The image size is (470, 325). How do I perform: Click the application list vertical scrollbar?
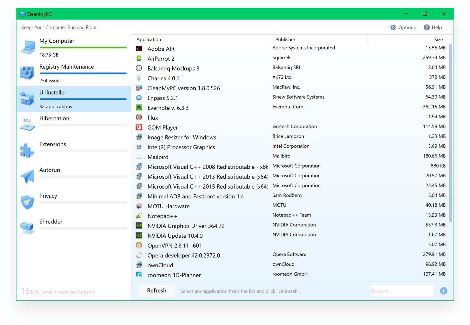point(450,133)
